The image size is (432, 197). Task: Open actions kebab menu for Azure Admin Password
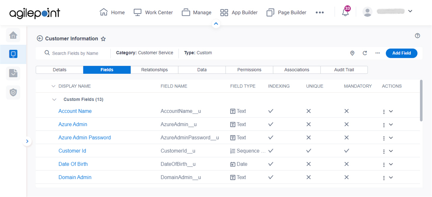pos(384,138)
